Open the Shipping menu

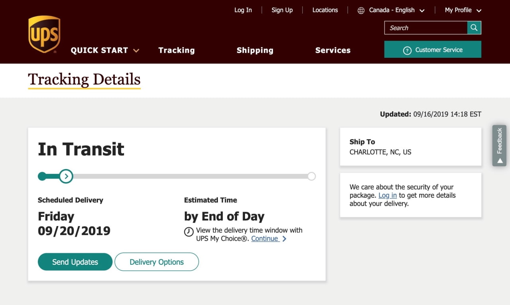255,50
